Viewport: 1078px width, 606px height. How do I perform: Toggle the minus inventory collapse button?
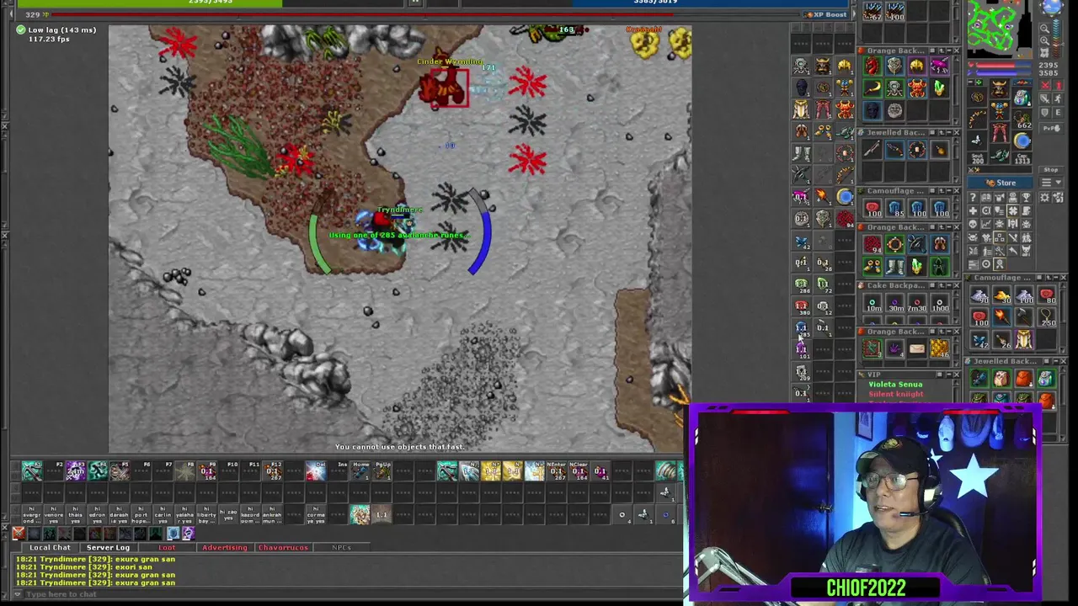970,82
